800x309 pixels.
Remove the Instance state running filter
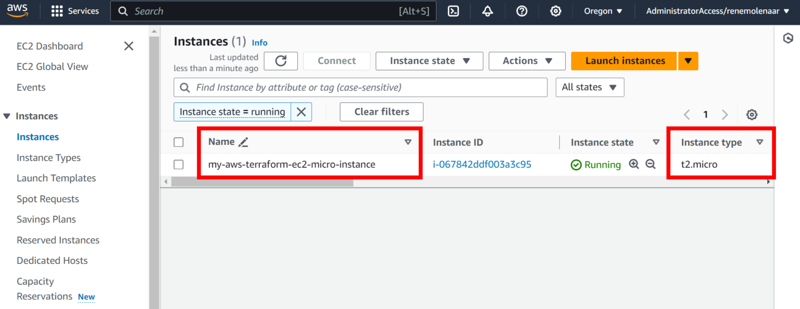(301, 112)
